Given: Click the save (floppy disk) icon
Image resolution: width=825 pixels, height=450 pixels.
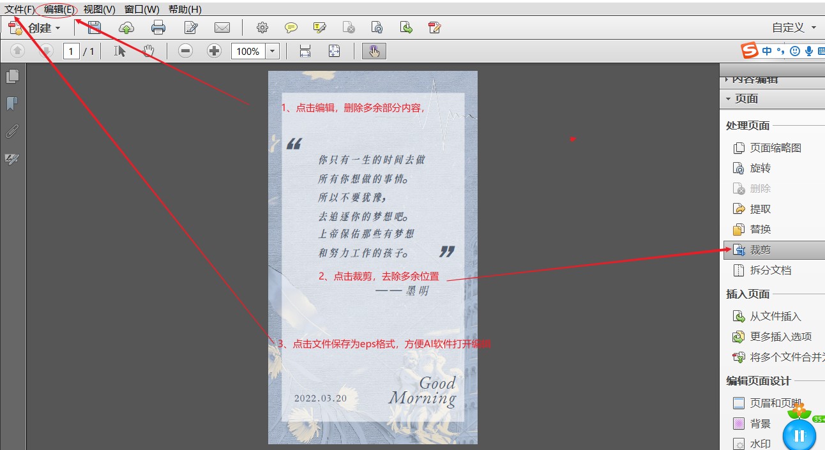Looking at the screenshot, I should (95, 27).
